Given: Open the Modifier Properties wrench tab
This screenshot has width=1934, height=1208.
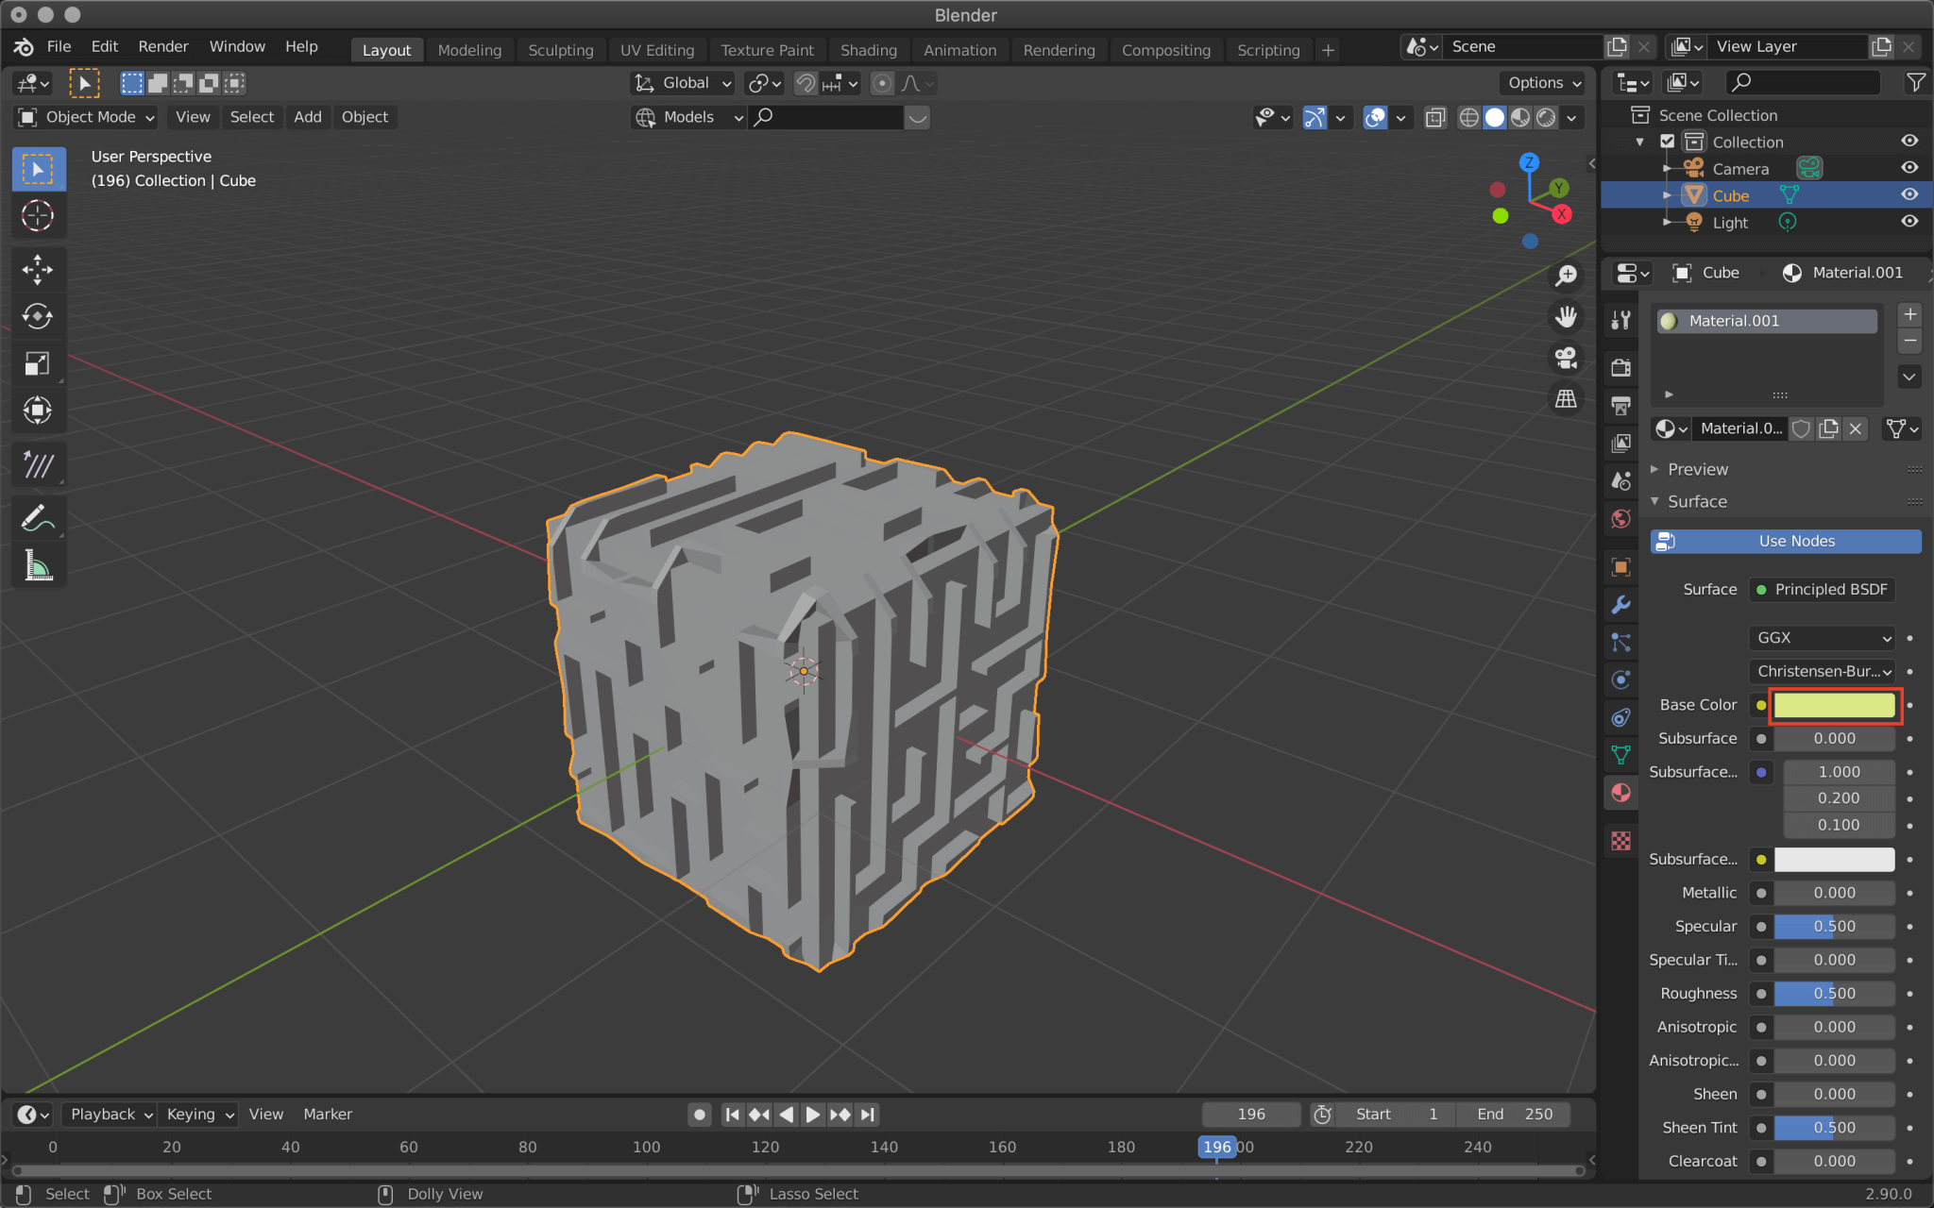Looking at the screenshot, I should (1620, 605).
